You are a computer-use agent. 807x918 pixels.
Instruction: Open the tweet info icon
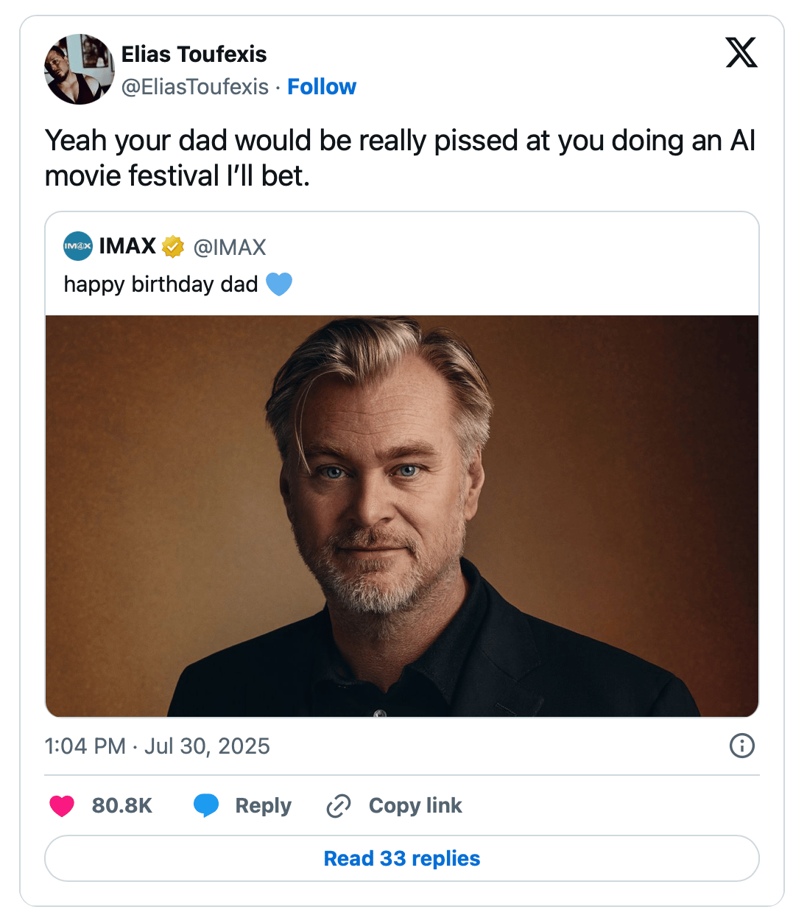(x=741, y=746)
